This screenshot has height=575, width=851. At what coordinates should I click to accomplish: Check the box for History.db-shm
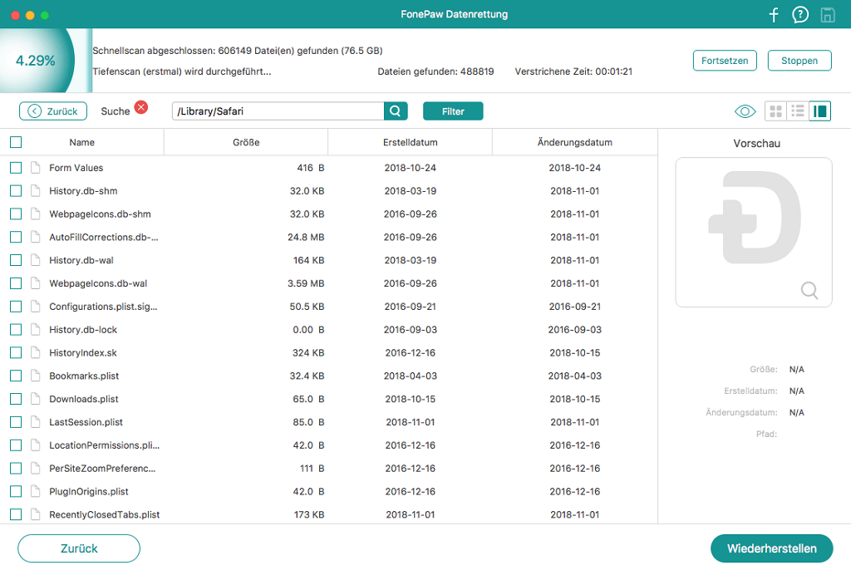[16, 191]
